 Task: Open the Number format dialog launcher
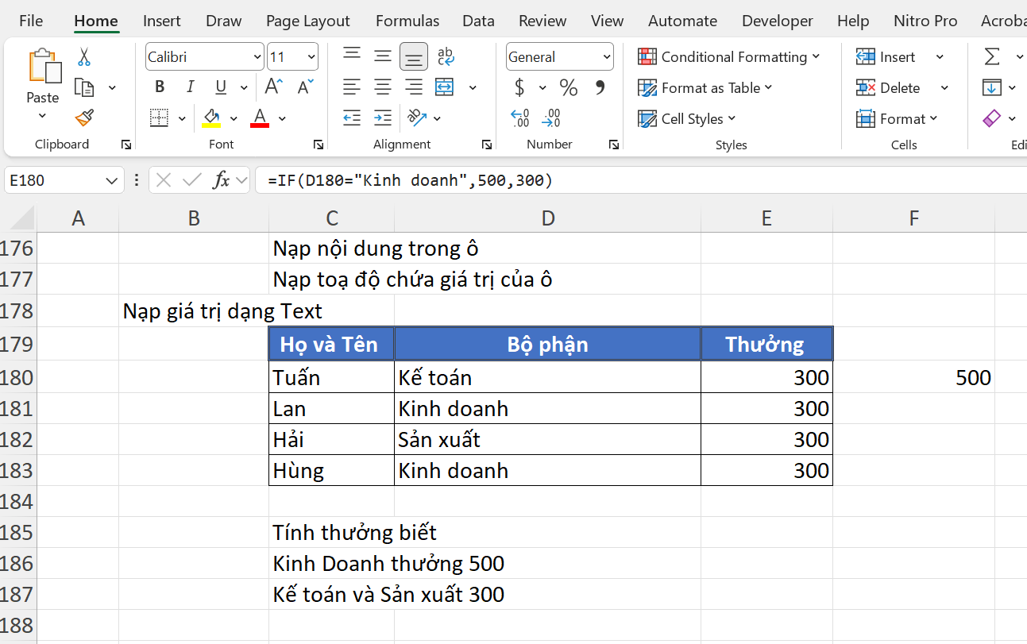coord(614,145)
